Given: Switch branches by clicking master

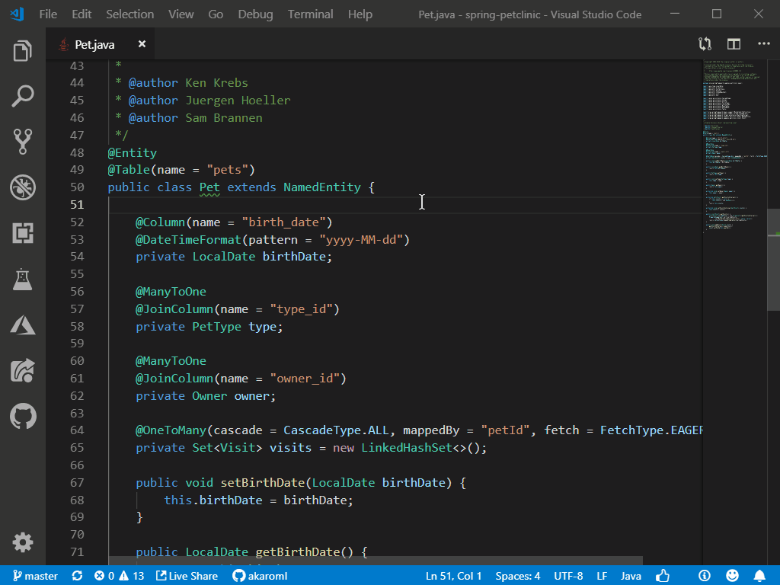Looking at the screenshot, I should pos(35,576).
